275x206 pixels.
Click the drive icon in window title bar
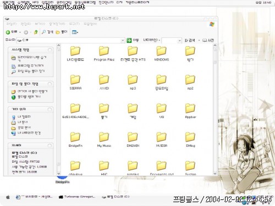click(x=7, y=19)
